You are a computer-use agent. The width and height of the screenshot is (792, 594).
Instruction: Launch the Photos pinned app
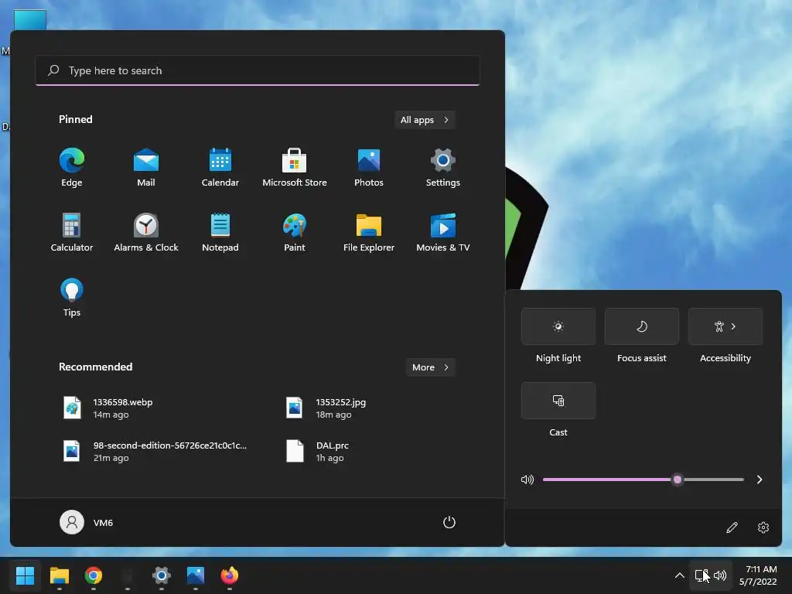point(369,168)
